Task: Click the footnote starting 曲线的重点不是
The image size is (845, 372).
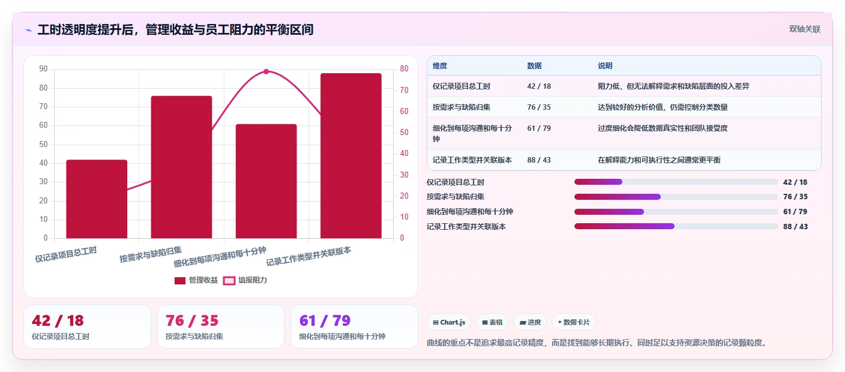Action: tap(597, 343)
